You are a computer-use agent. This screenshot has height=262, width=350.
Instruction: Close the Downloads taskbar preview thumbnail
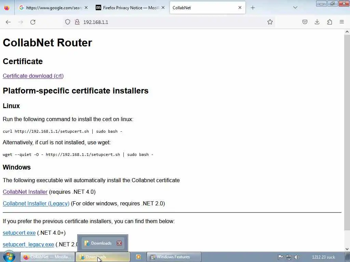[x=119, y=243]
